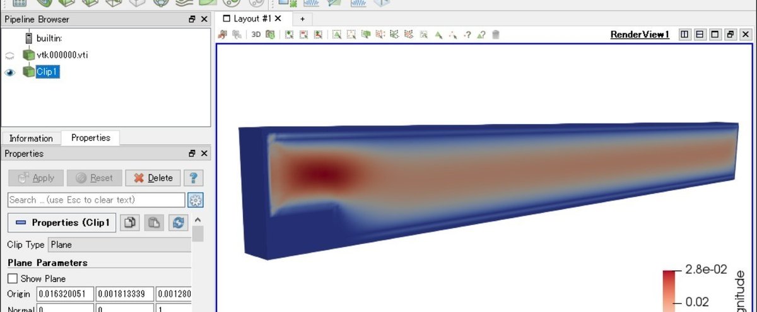757x312 pixels.
Task: Toggle the 3D interaction mode button
Action: pos(256,35)
